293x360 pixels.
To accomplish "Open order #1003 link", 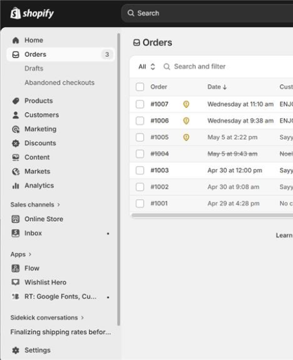I will [x=160, y=170].
